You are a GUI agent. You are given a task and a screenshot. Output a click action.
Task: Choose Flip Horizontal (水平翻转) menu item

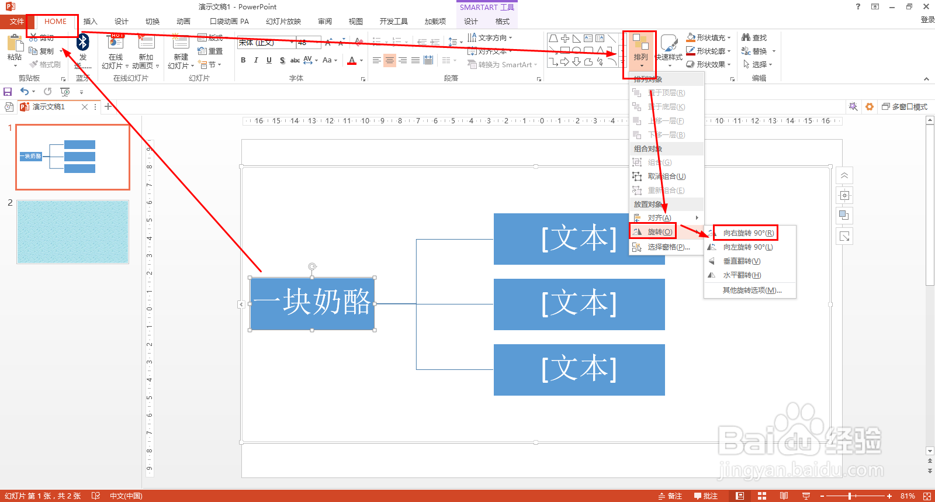(x=750, y=275)
